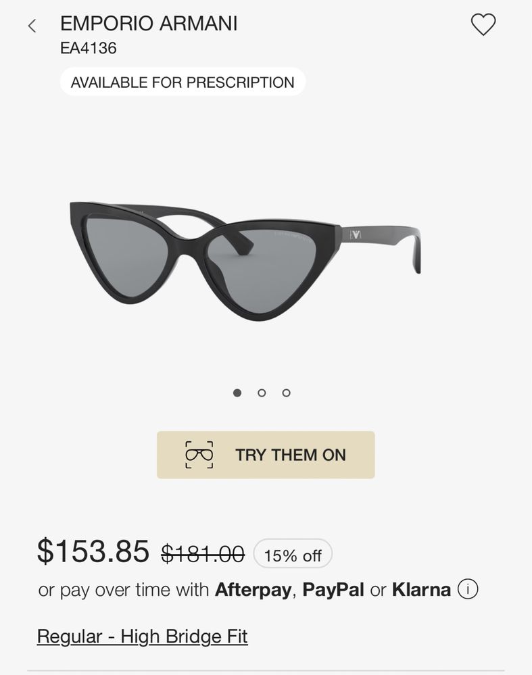Open the black cat-eye sunglasses product image

pos(245,261)
